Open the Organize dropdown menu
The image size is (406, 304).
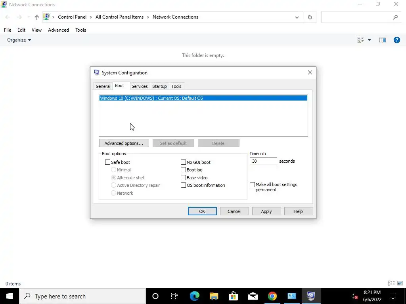19,40
